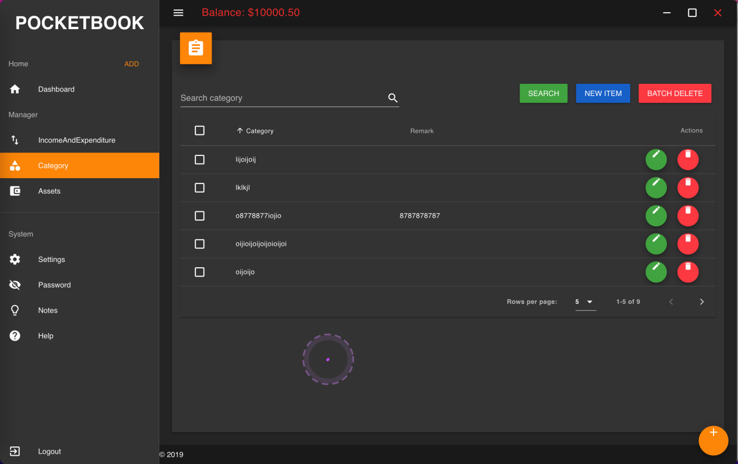Click the red BATCH DELETE button

tap(674, 93)
